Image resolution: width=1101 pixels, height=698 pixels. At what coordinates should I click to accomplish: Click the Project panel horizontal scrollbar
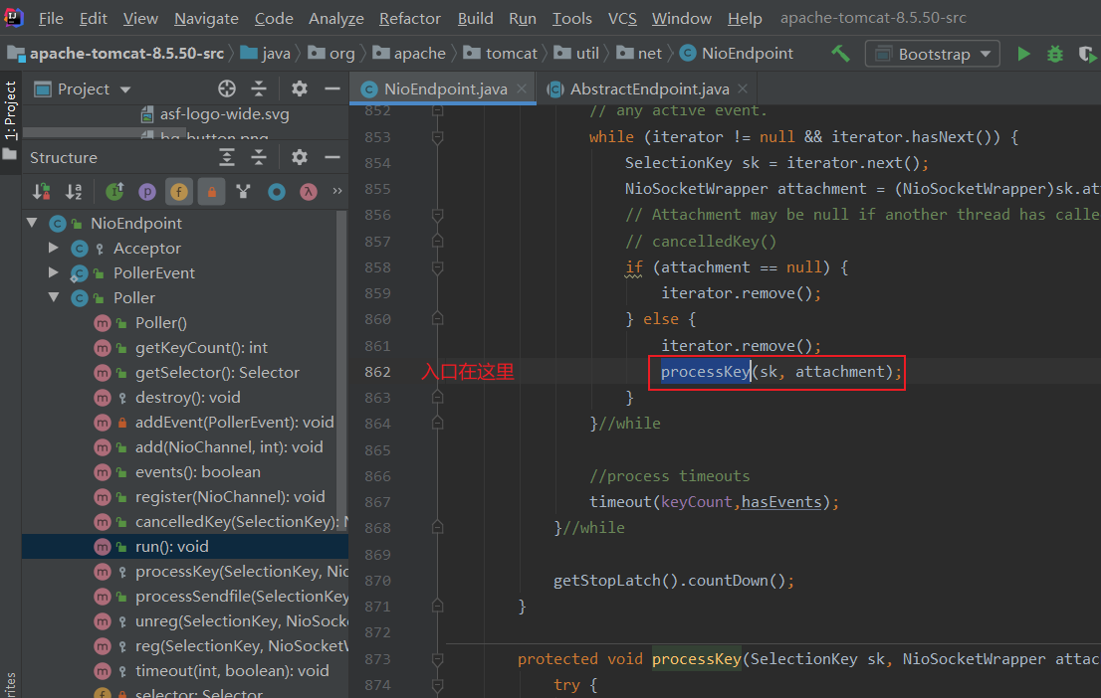click(x=104, y=132)
